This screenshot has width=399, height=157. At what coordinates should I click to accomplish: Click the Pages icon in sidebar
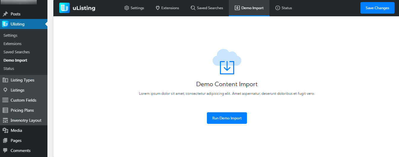pos(5,140)
